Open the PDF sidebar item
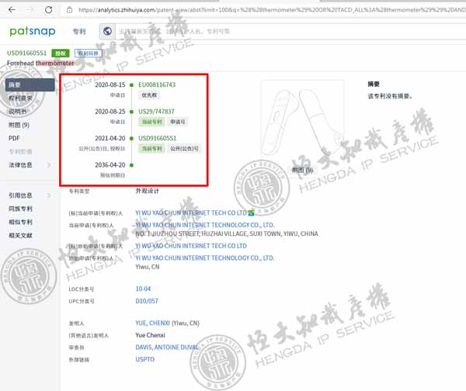 (x=14, y=138)
